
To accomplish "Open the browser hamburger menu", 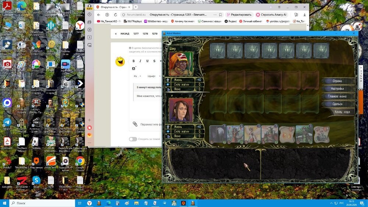I will point(279,7).
